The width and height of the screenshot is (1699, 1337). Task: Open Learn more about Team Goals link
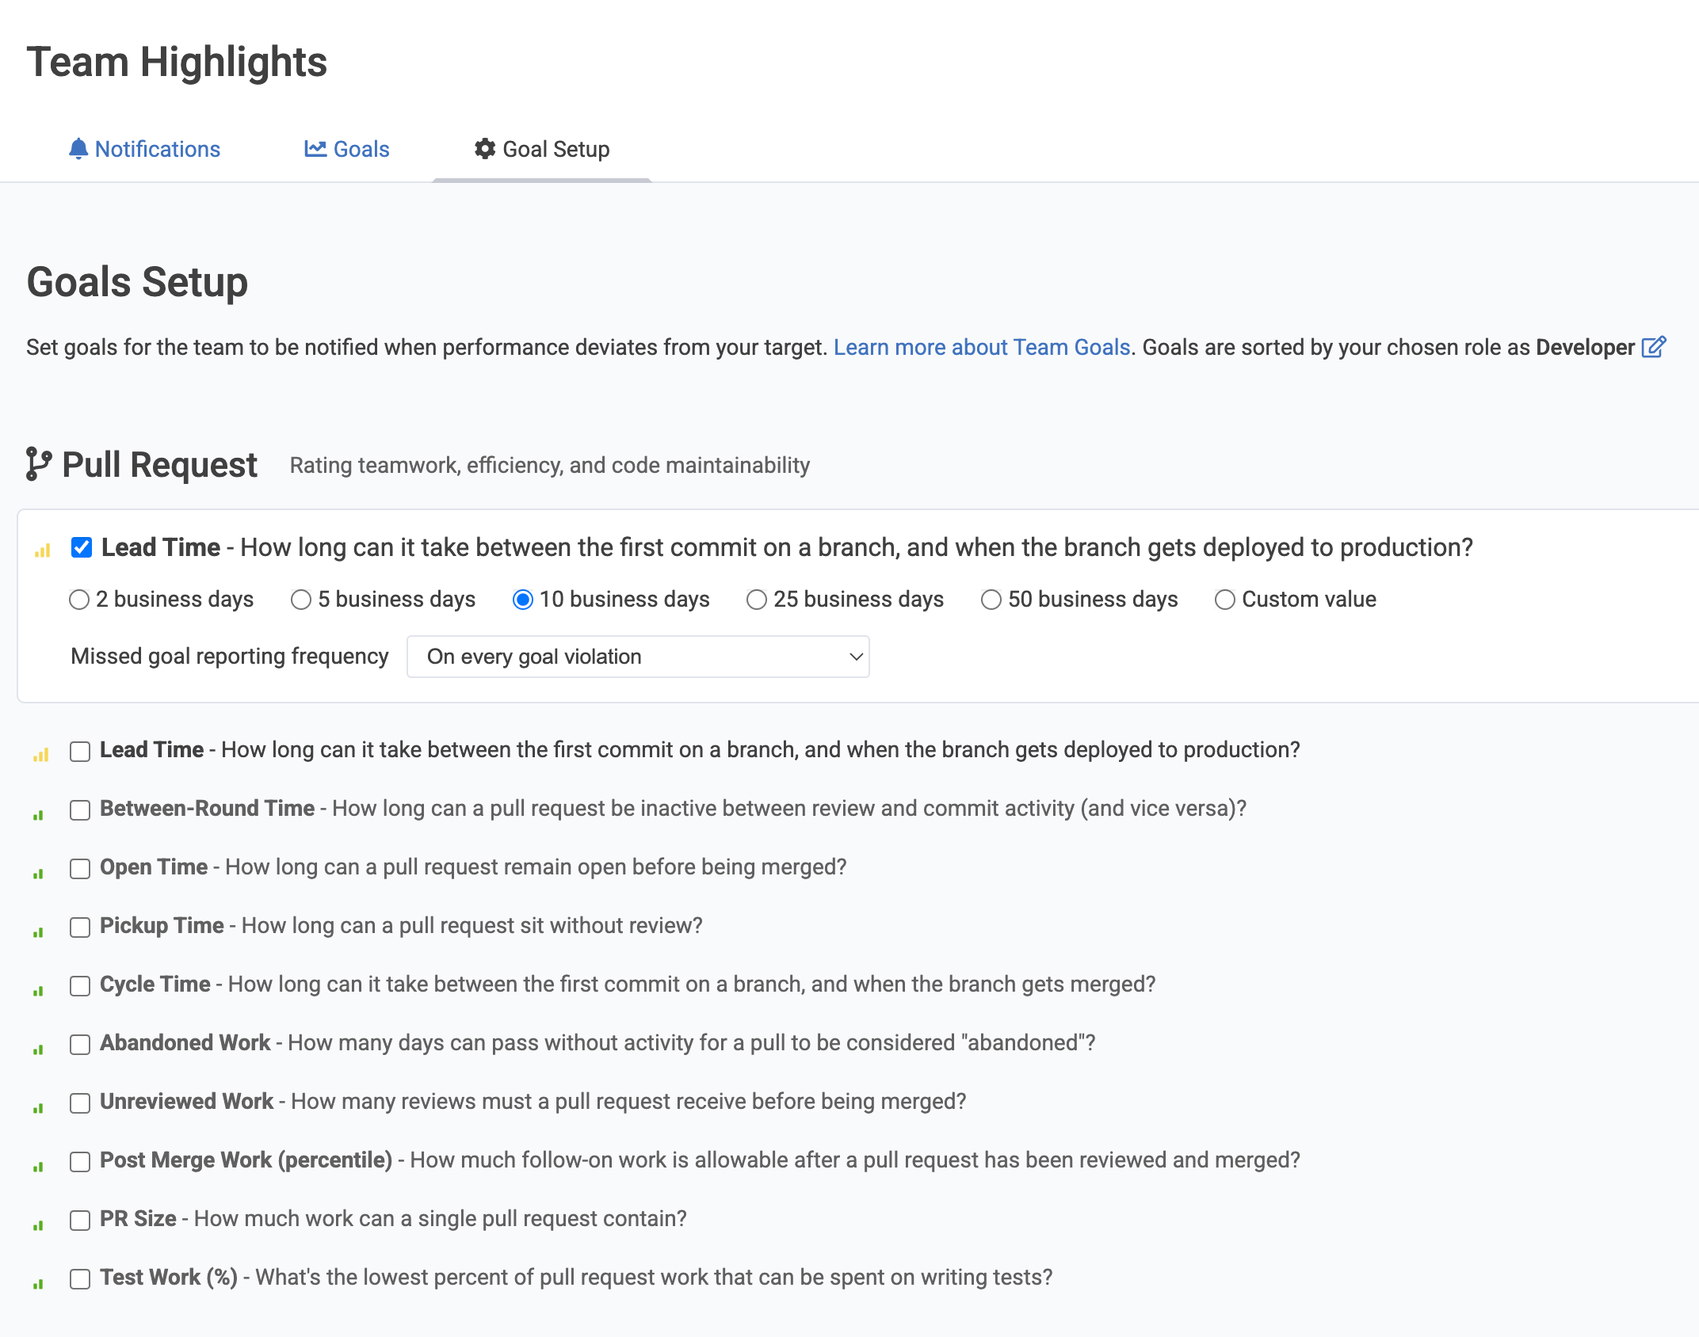(x=981, y=347)
